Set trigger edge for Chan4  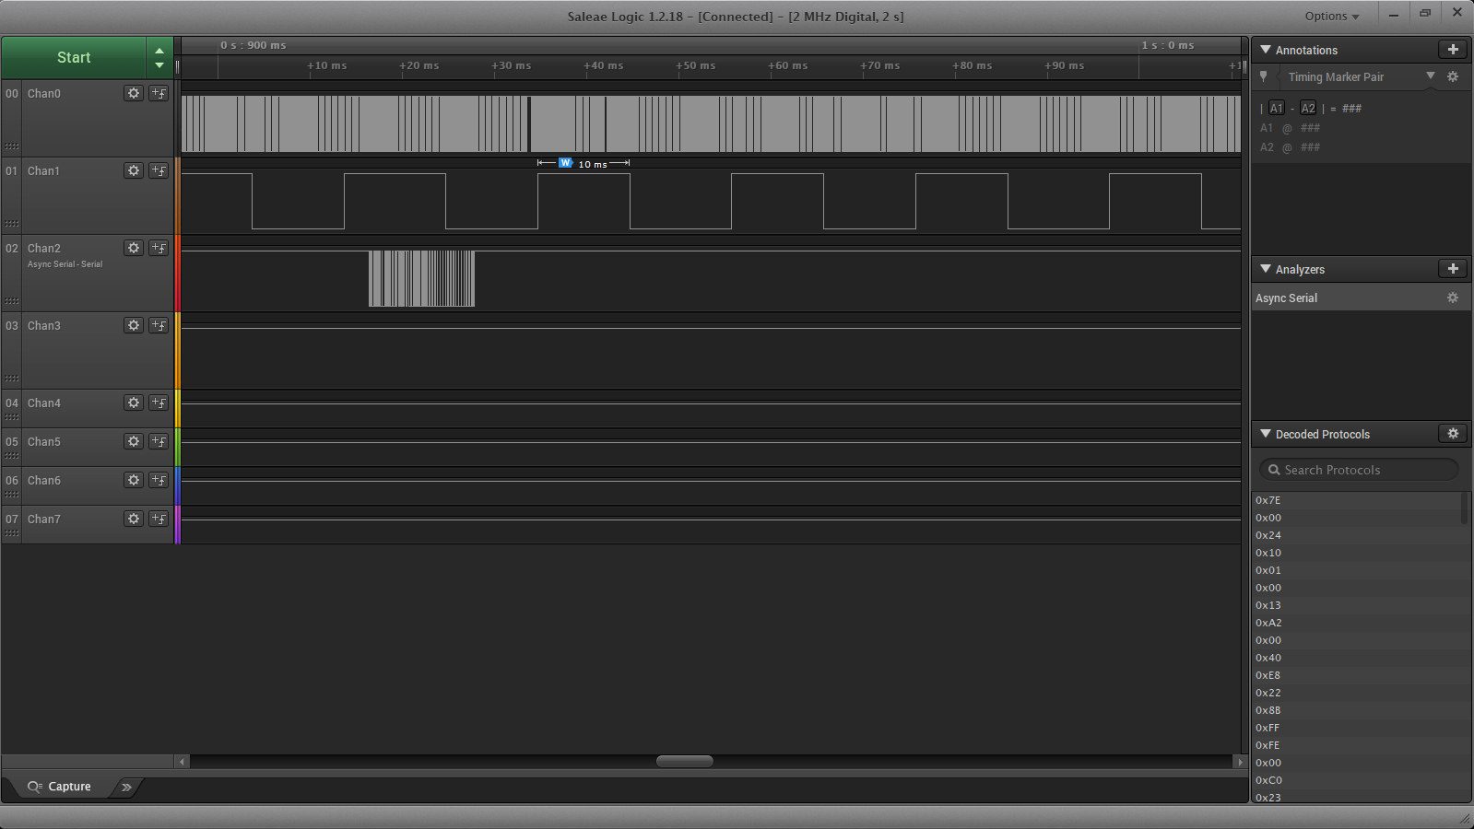click(x=159, y=403)
